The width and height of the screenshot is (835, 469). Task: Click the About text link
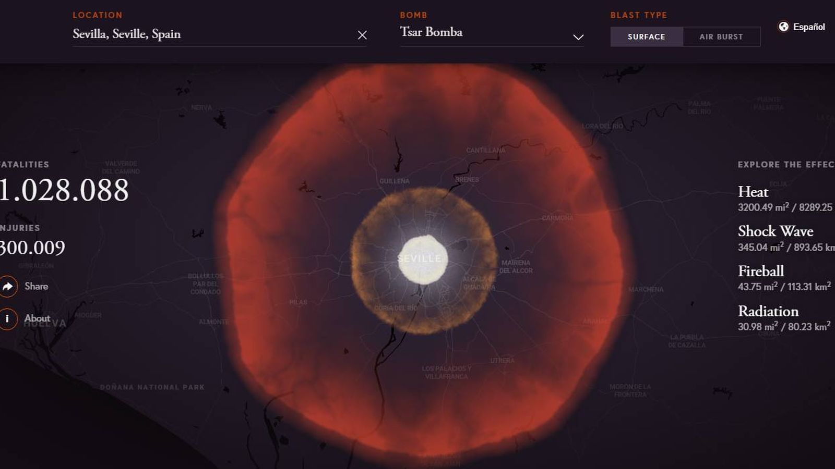pos(37,318)
